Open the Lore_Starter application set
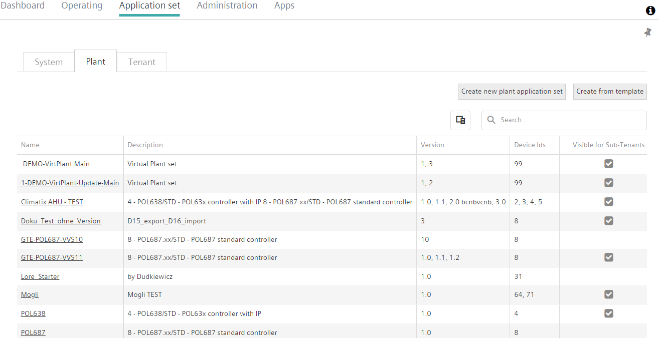This screenshot has width=659, height=338. click(40, 276)
